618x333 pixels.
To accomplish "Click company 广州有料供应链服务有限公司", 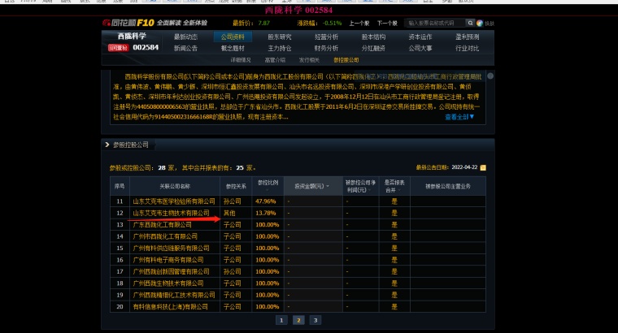I will pos(171,248).
